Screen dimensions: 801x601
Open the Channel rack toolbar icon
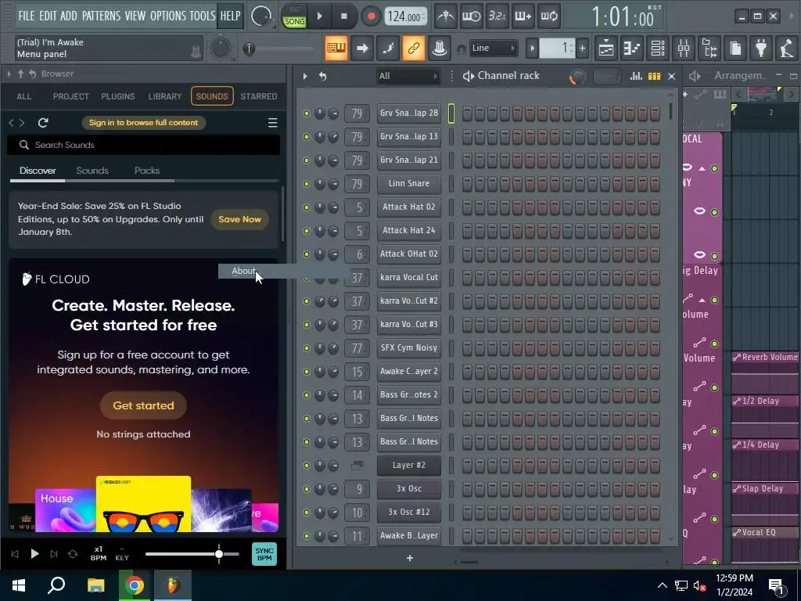point(658,49)
